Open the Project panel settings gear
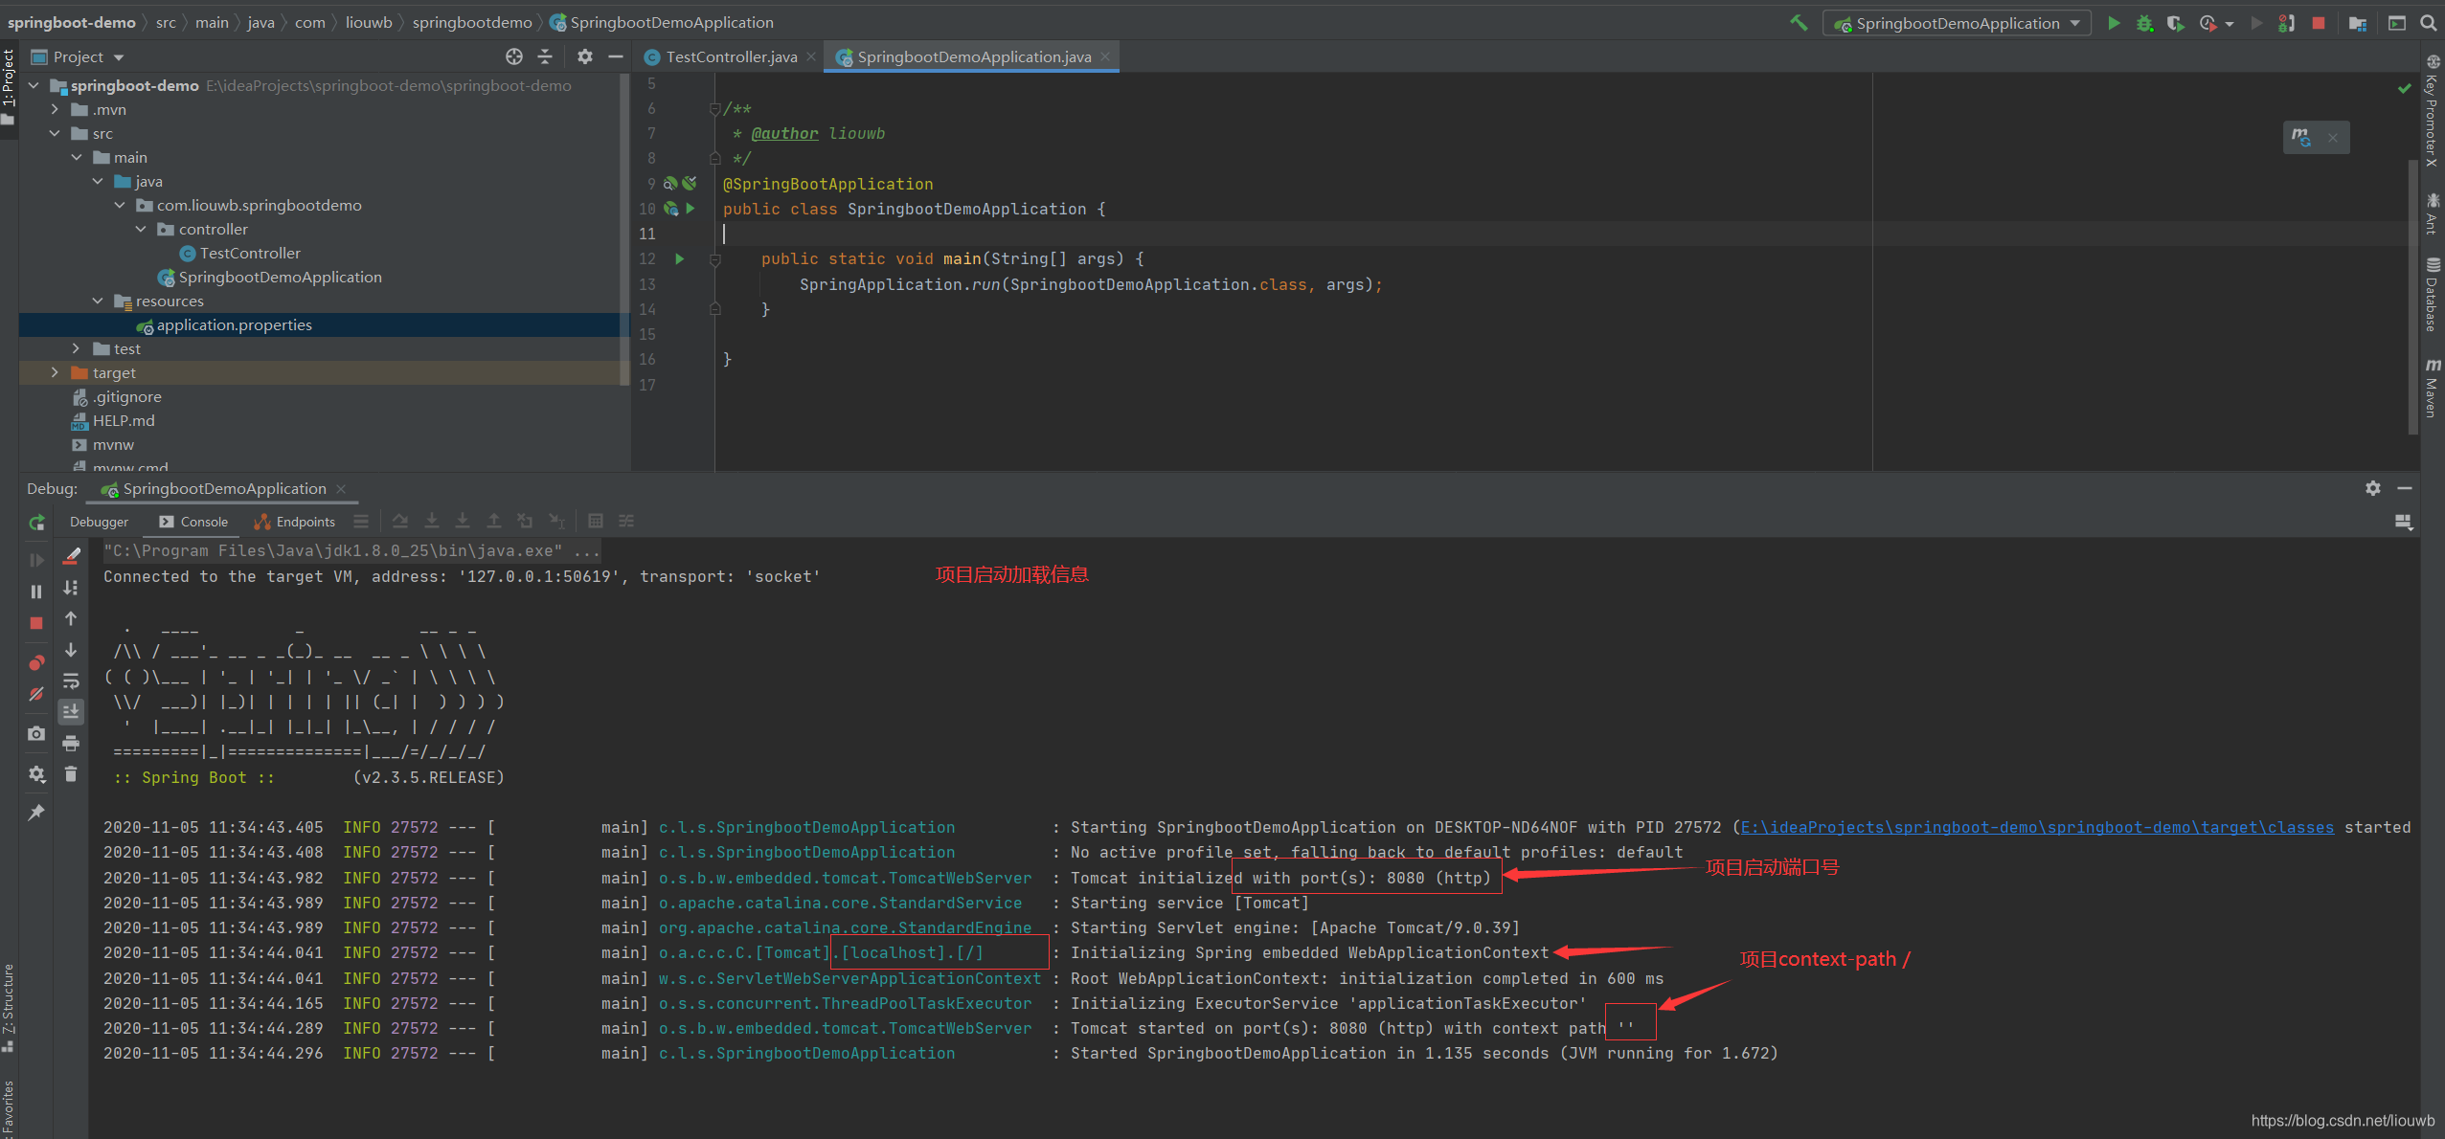The width and height of the screenshot is (2445, 1139). click(x=585, y=56)
